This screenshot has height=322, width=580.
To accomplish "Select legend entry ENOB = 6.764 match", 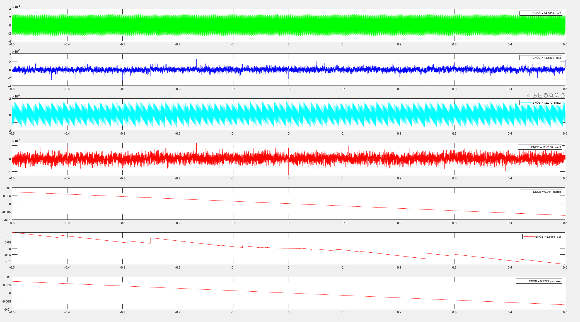I will point(541,192).
